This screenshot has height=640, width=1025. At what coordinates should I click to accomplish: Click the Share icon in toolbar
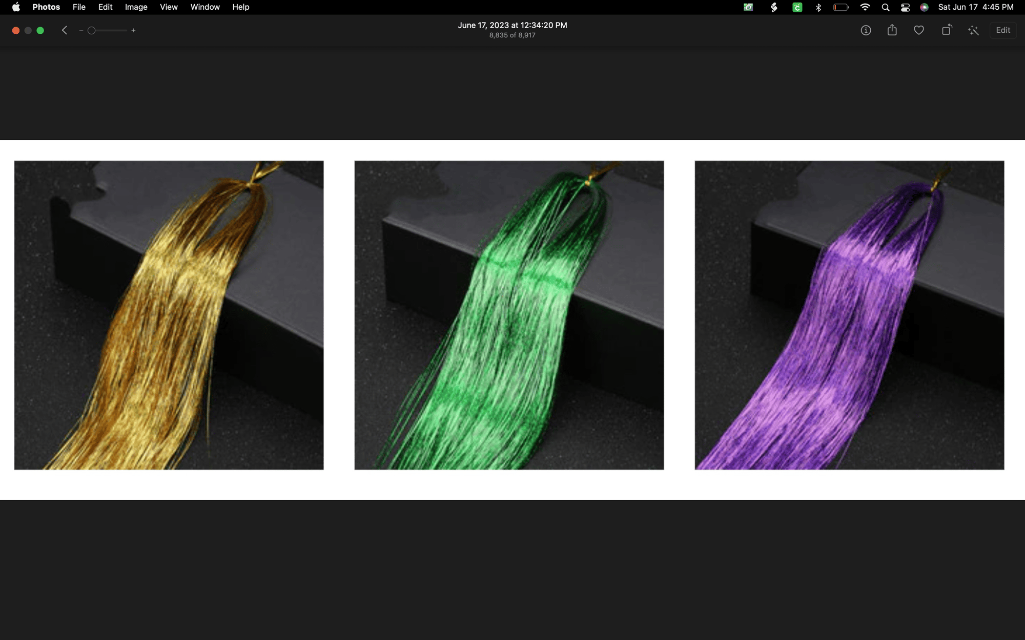pyautogui.click(x=892, y=30)
